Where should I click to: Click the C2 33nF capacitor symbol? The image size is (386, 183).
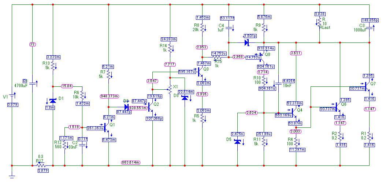coord(82,145)
